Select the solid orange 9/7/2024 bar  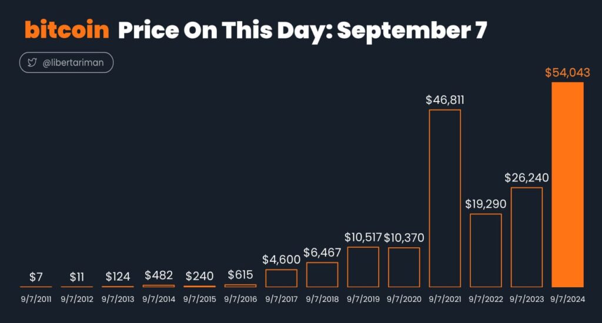coord(567,184)
